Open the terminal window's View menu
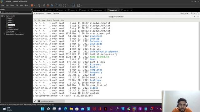This screenshot has height=112, width=200. coord(44,20)
